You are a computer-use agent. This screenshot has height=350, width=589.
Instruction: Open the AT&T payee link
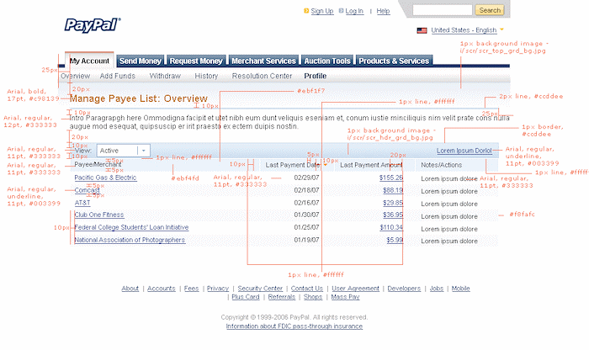(x=82, y=203)
